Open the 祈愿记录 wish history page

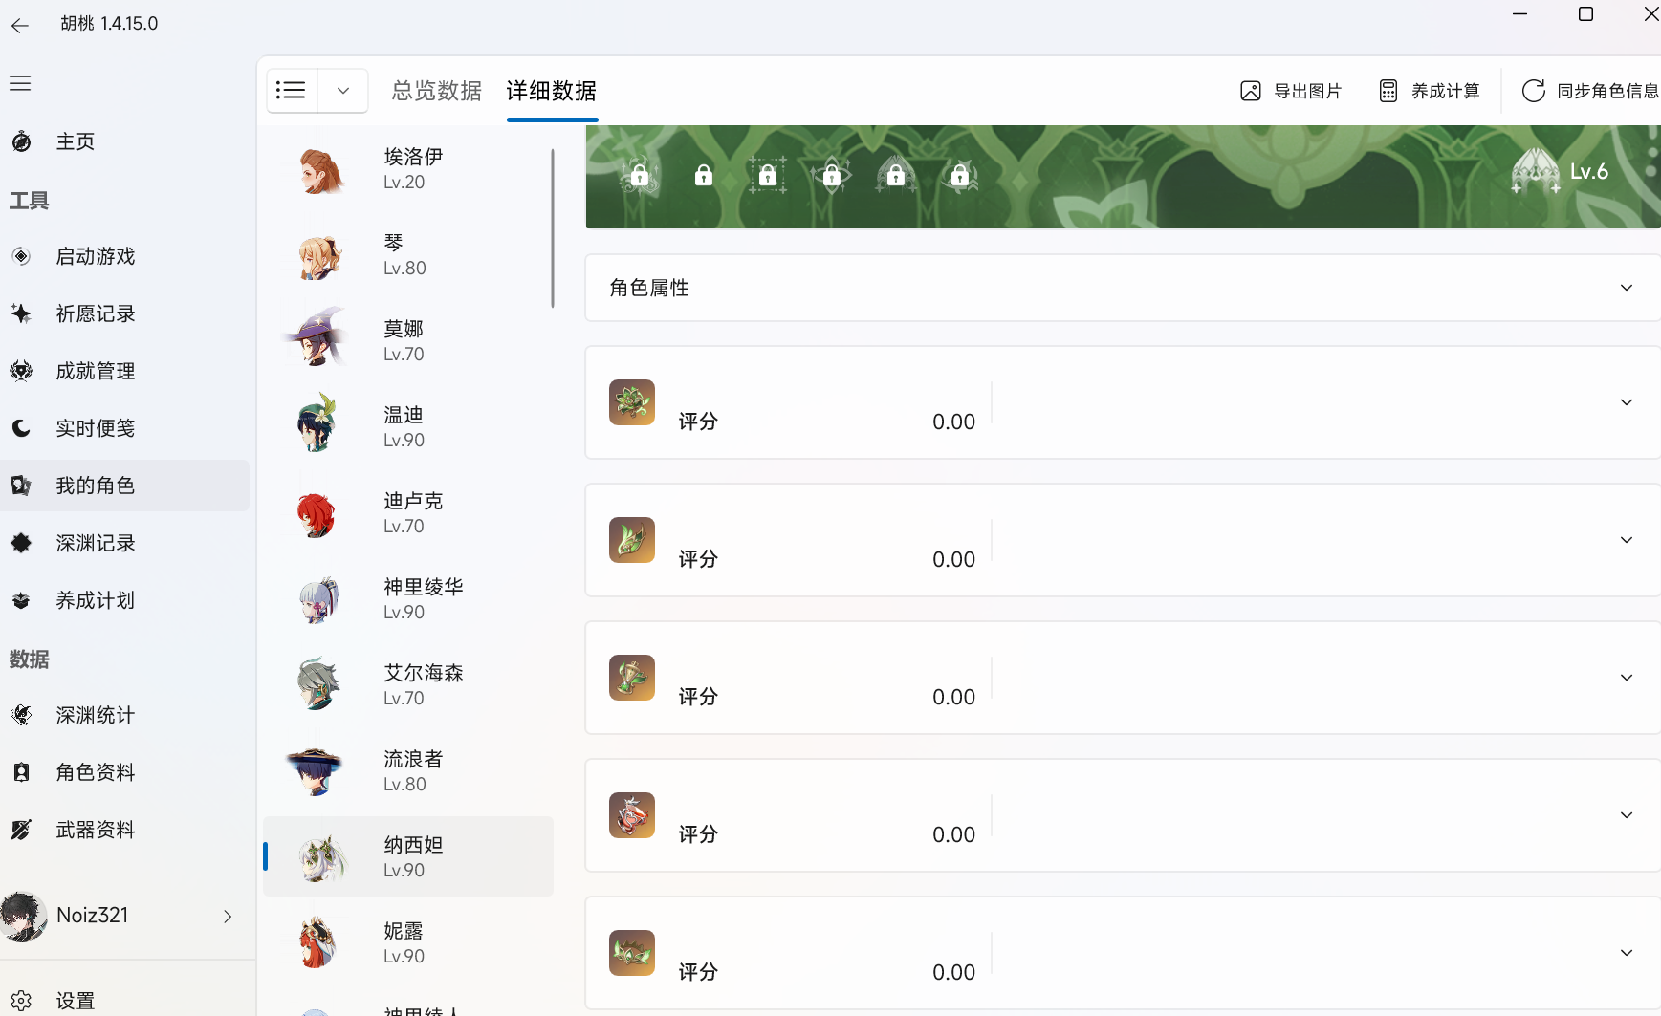pos(95,313)
